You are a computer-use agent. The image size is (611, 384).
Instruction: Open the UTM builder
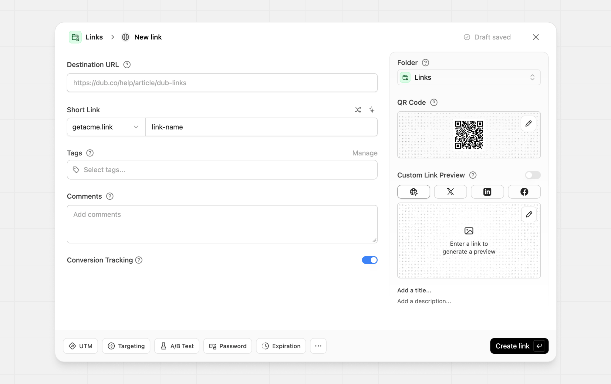[80, 346]
